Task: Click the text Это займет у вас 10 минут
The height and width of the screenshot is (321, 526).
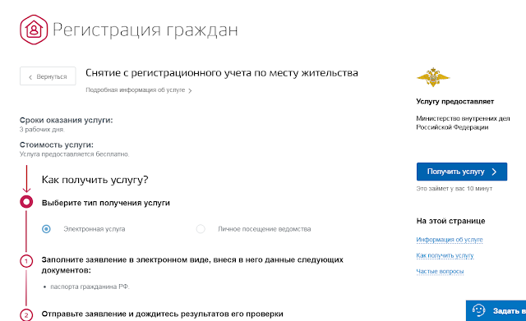Action: tap(454, 189)
